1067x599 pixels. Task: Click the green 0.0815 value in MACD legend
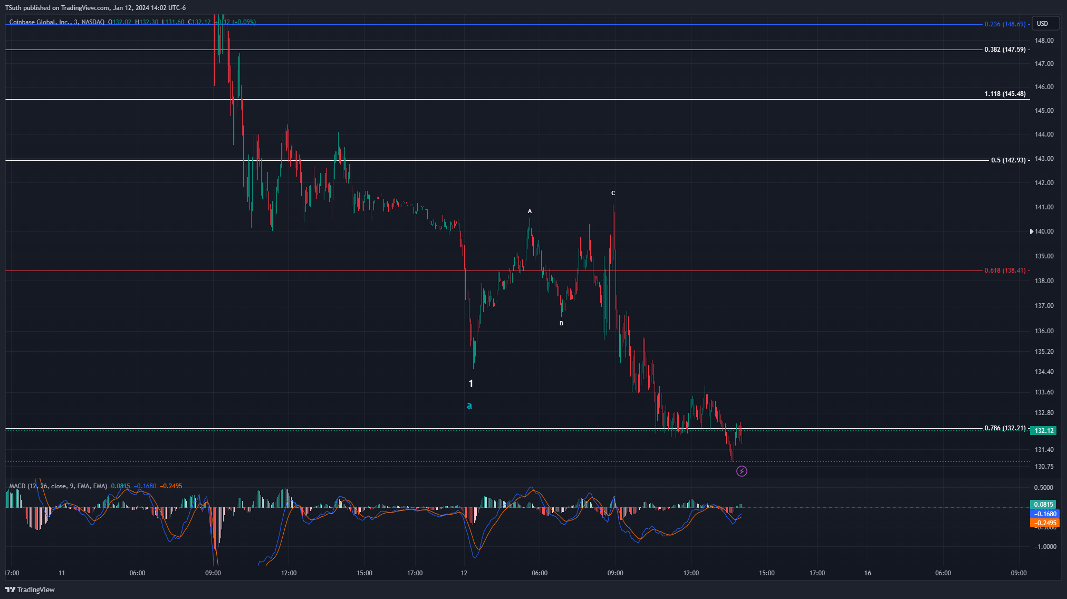click(120, 486)
